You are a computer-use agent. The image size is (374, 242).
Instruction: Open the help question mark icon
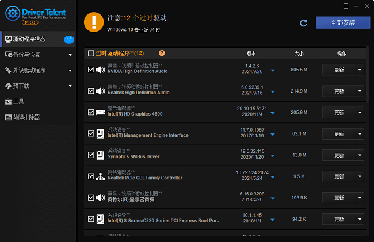click(x=162, y=53)
